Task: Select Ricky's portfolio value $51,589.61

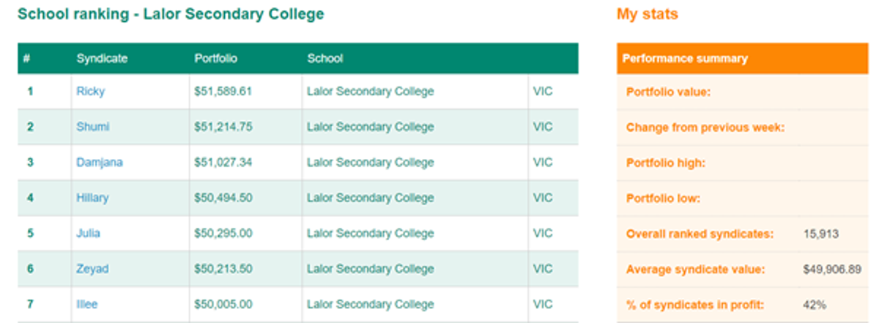Action: (223, 92)
